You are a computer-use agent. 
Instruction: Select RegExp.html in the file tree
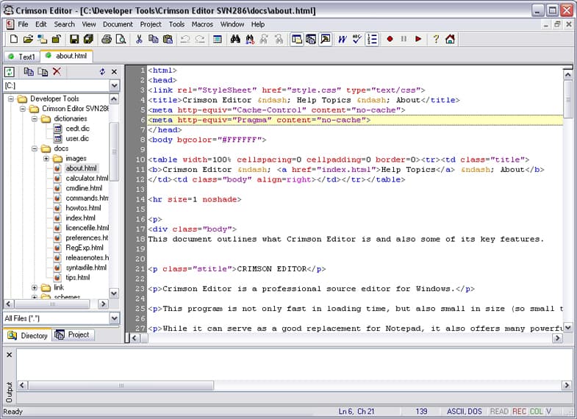85,248
